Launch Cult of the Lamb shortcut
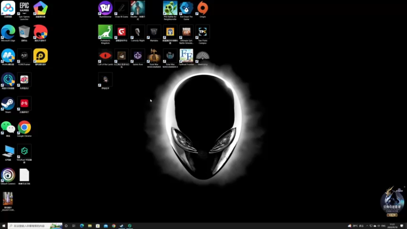Screen dimensions: 407x229 [105, 57]
